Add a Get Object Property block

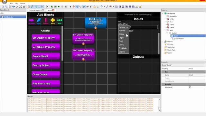click(x=46, y=47)
